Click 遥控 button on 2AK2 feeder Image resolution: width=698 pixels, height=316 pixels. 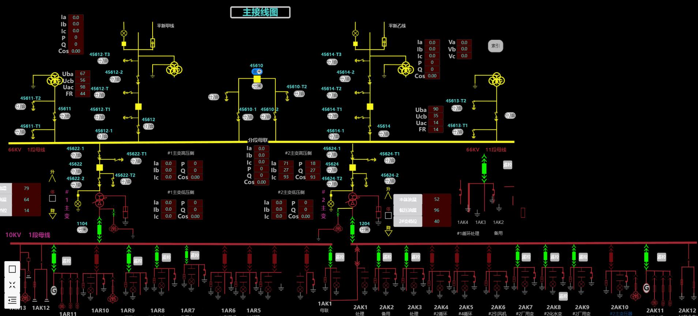point(387,257)
